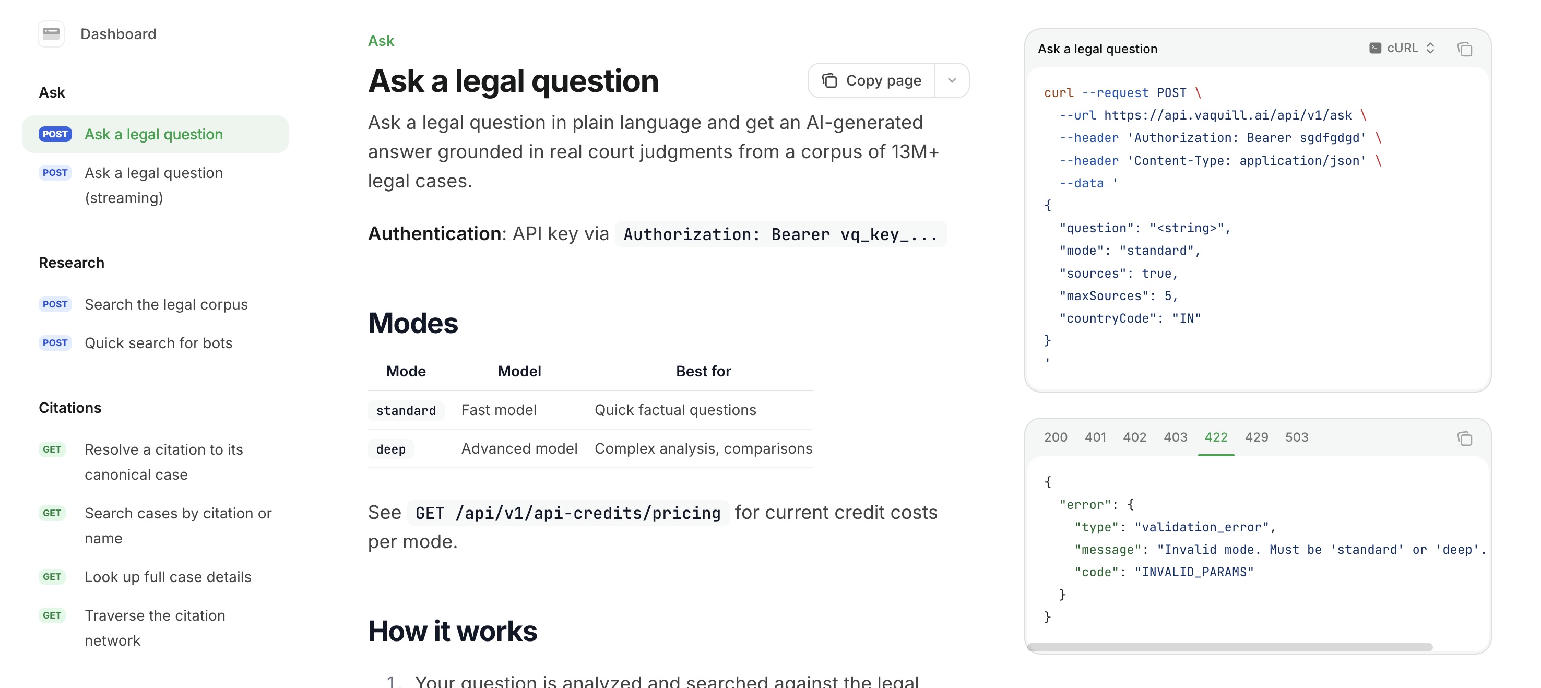
Task: Click POST badge of Search the legal corpus
Action: 55,304
